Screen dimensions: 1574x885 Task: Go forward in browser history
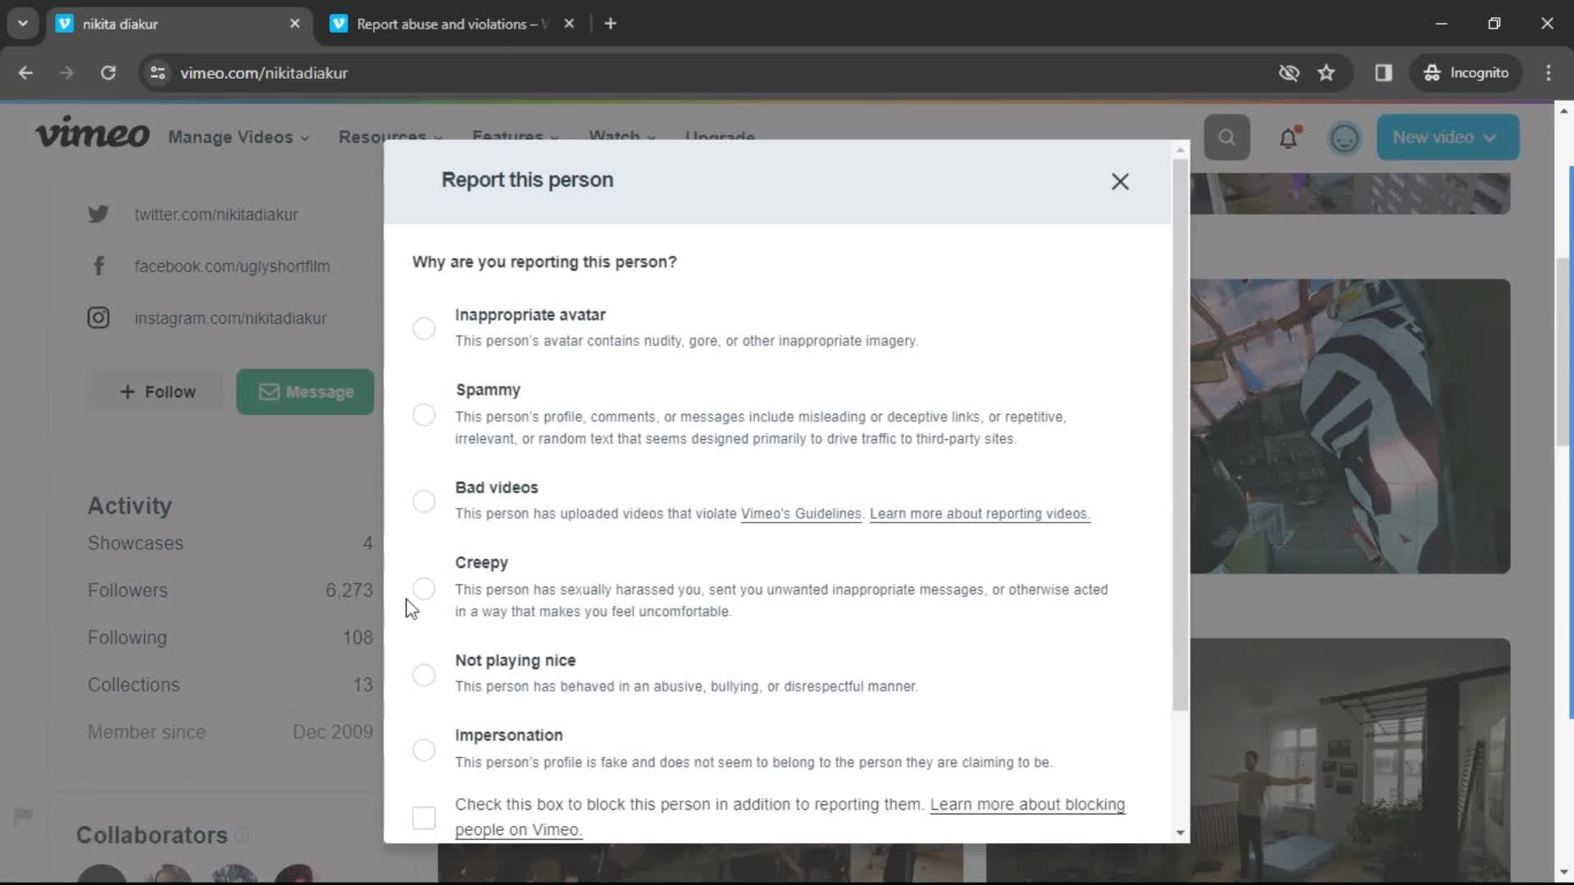[66, 73]
